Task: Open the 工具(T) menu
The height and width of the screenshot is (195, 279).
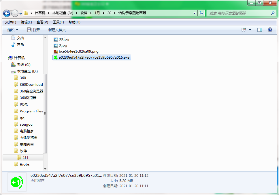Action: pyautogui.click(x=58, y=22)
